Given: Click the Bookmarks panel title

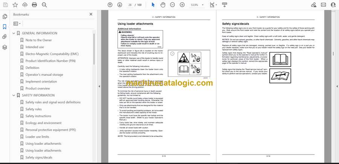Looking at the screenshot, I should 21,14.
